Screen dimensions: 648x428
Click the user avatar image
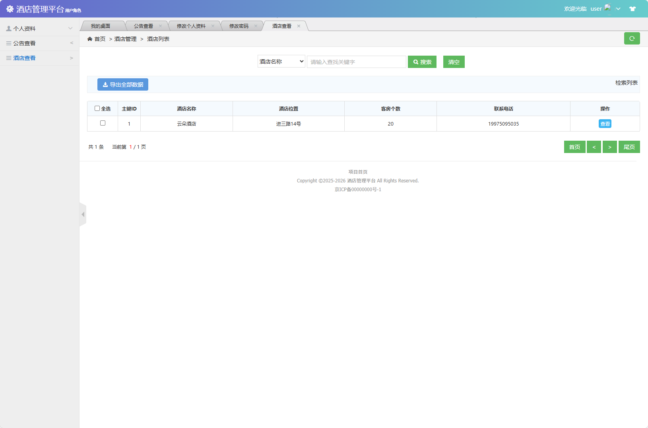coord(607,8)
